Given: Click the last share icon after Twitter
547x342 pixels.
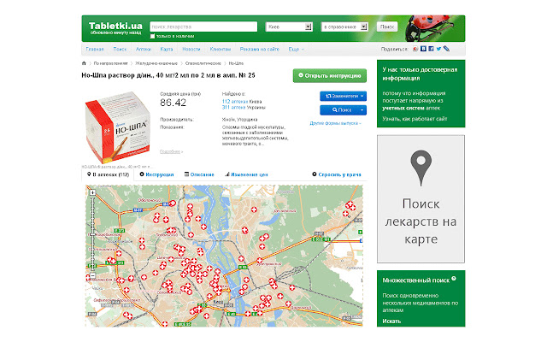Looking at the screenshot, I should click(446, 49).
